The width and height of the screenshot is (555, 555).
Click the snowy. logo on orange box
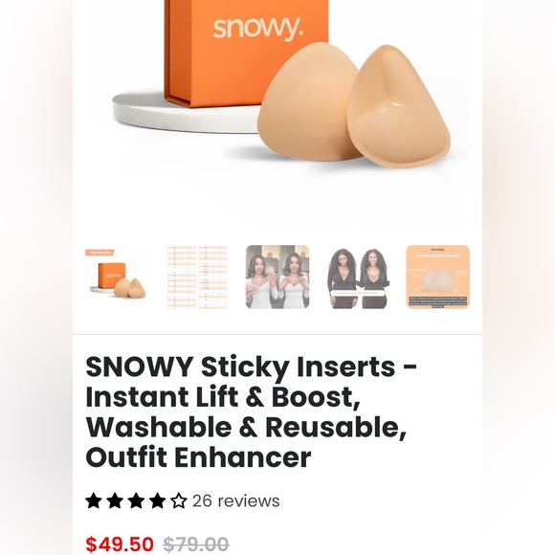coord(258,29)
